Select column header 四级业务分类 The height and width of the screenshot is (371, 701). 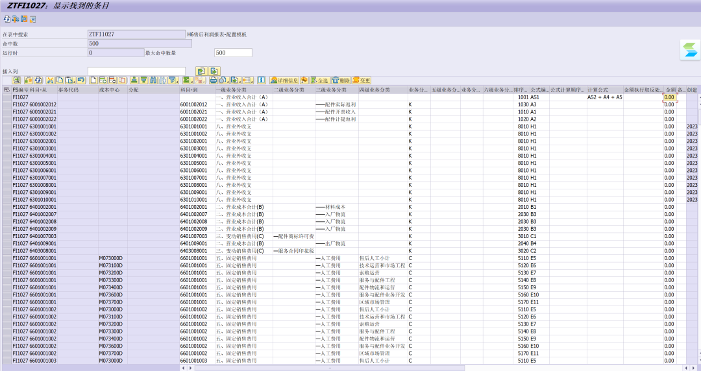pos(383,90)
